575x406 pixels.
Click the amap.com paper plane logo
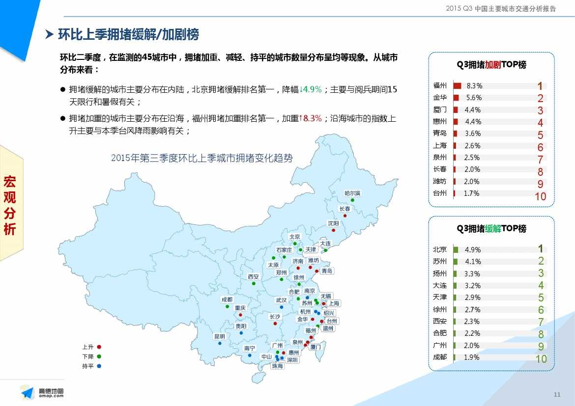click(28, 392)
